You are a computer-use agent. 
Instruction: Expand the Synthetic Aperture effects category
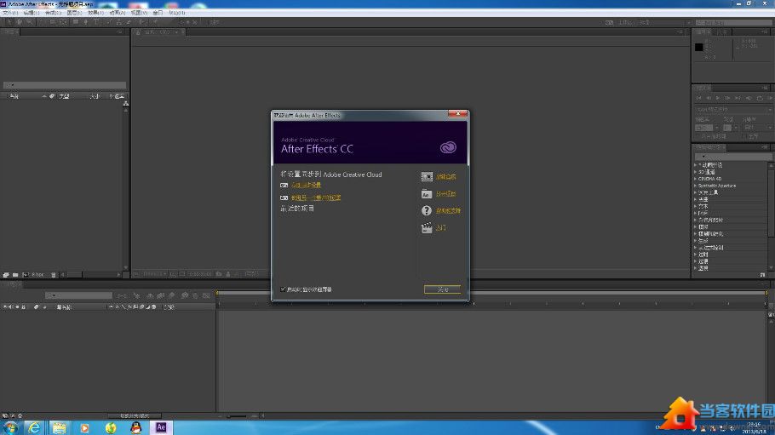point(696,186)
